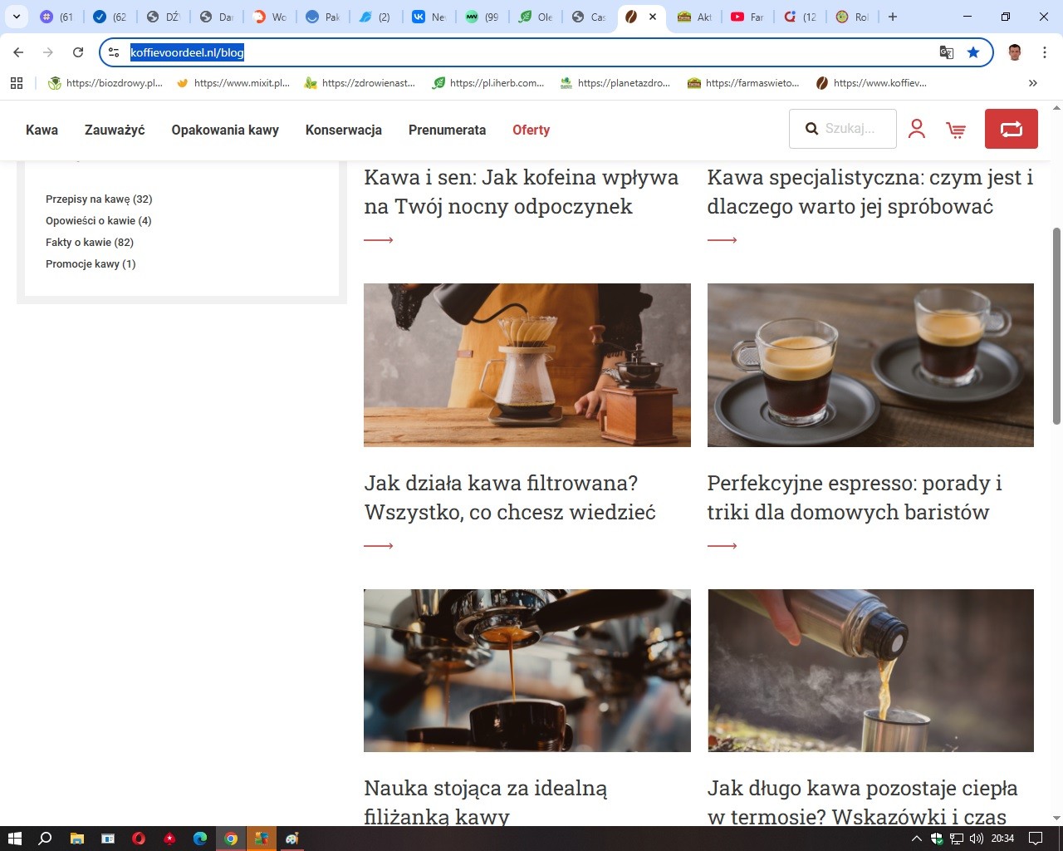Open the Chrome profile avatar
Viewport: 1063px width, 851px height.
[1015, 52]
